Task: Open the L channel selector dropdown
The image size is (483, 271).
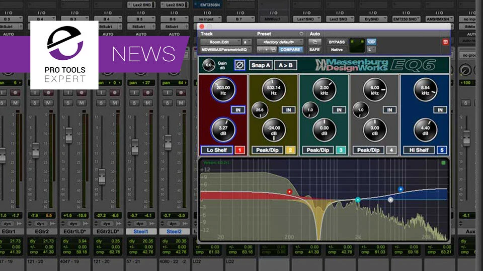Action: tap(371, 50)
